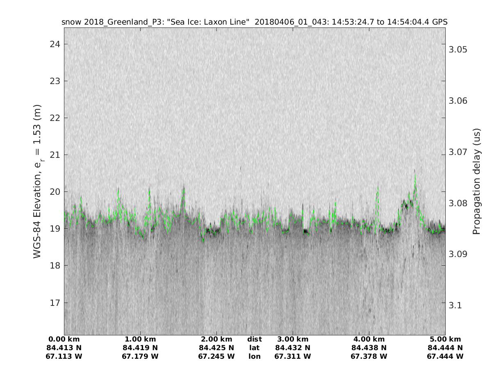Click the 0.00 km distance label
The image size is (492, 369).
tap(64, 339)
